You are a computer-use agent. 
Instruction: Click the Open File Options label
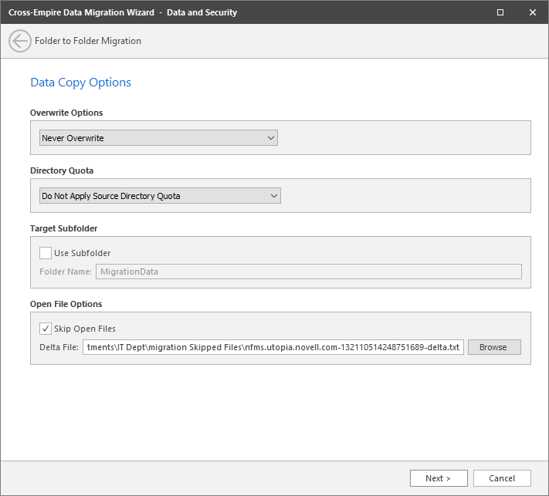point(66,304)
